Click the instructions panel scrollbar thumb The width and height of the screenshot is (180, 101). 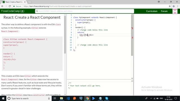65,35
